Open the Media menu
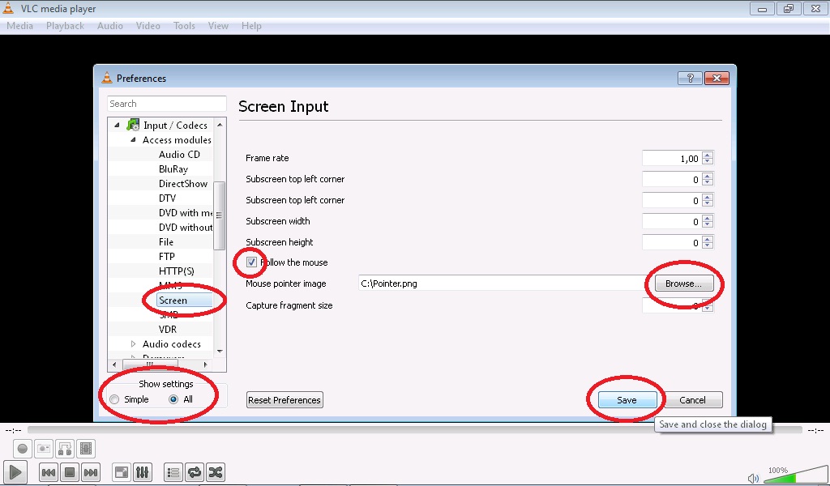The height and width of the screenshot is (486, 830). [19, 26]
